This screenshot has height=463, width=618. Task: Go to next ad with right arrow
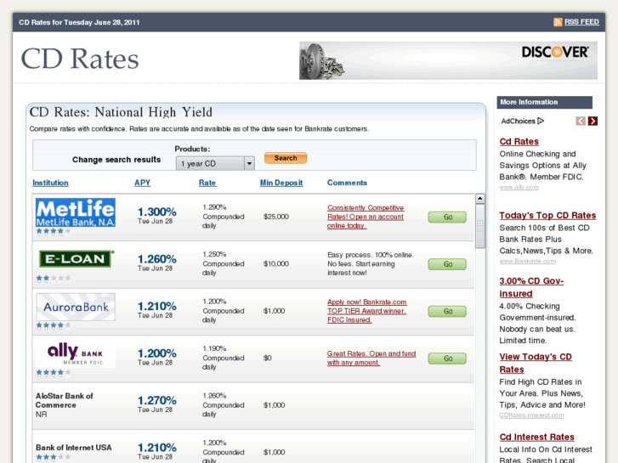(592, 121)
